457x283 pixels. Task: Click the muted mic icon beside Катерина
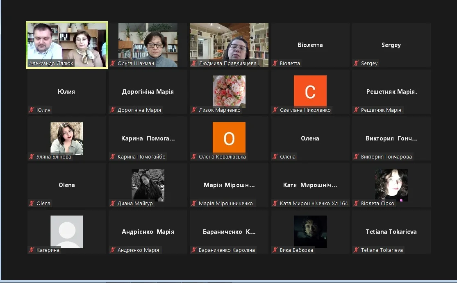coord(32,250)
